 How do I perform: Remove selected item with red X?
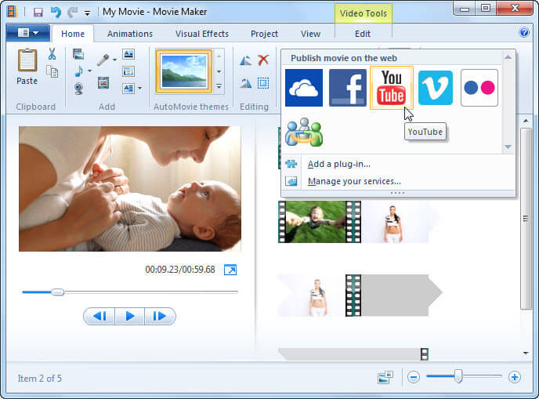tap(263, 60)
